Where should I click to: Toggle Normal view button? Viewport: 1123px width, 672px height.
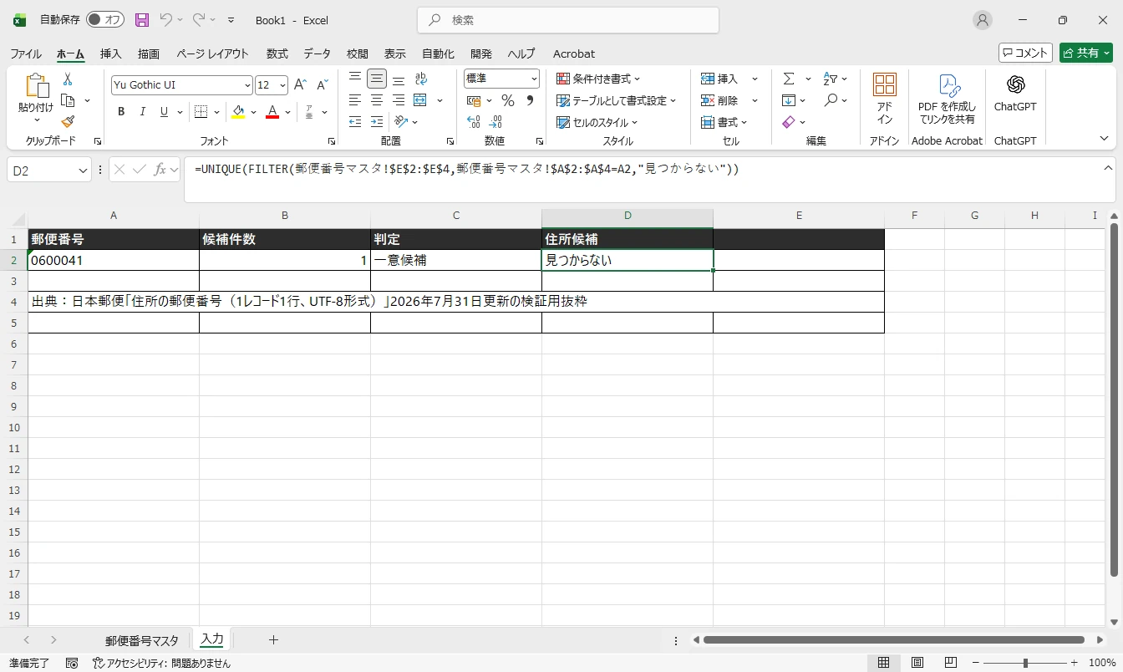pyautogui.click(x=884, y=663)
